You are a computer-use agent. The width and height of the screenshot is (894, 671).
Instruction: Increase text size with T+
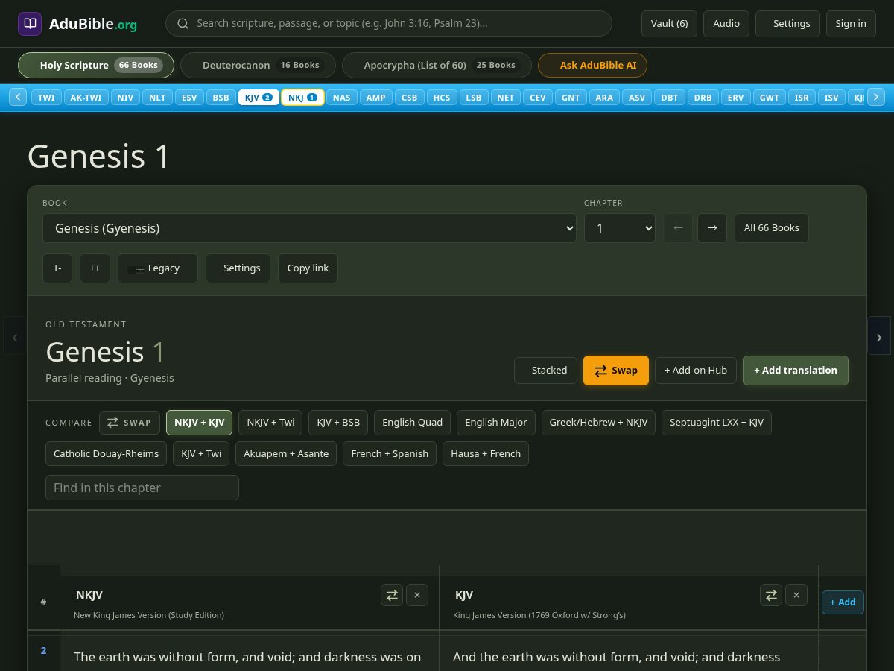(x=95, y=268)
